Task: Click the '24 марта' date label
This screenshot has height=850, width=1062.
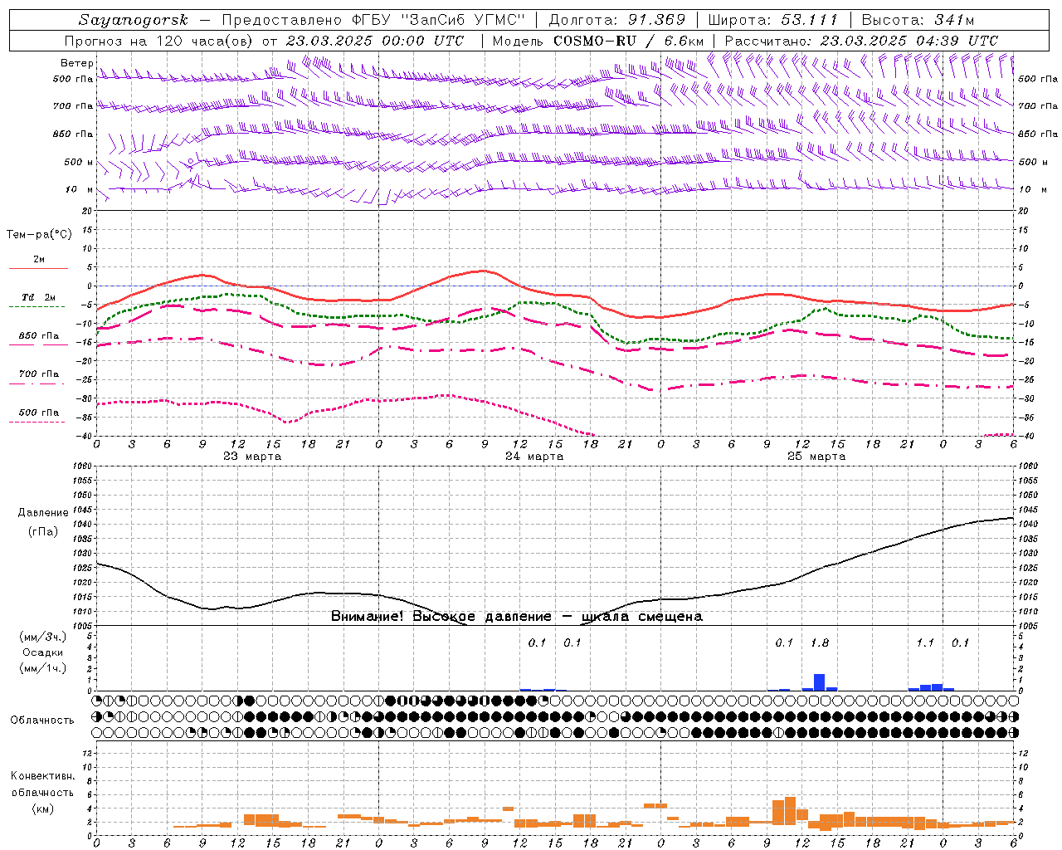Action: [x=534, y=456]
